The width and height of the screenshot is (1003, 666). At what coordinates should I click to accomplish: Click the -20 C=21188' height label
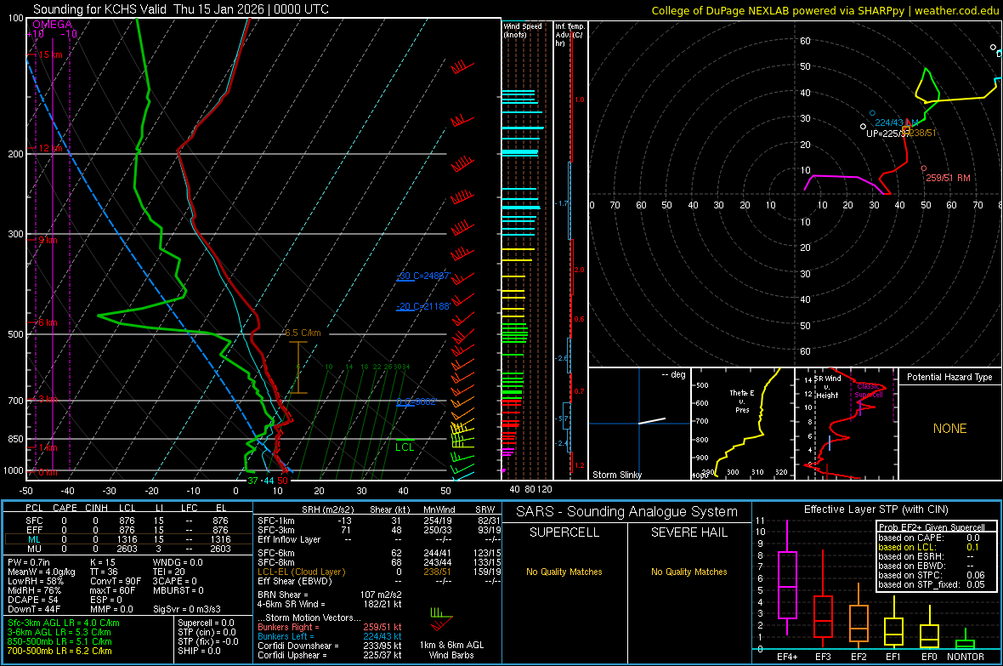[x=424, y=307]
